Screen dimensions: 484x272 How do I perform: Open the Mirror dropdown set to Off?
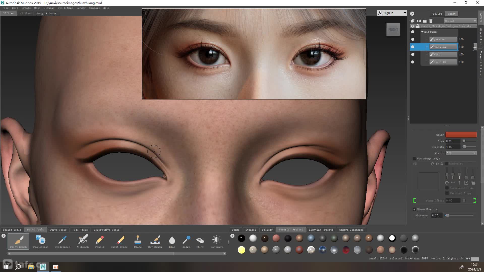point(461,153)
